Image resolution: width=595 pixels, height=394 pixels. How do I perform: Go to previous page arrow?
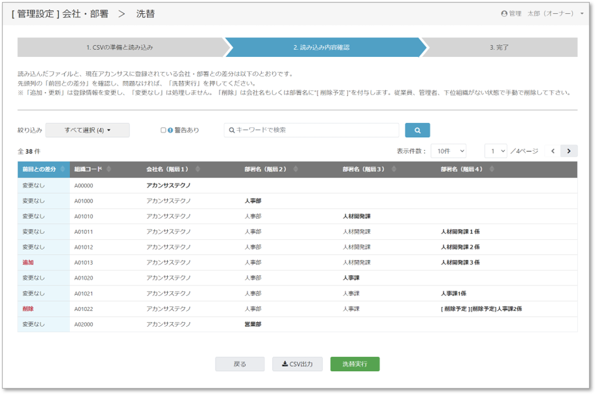click(553, 151)
